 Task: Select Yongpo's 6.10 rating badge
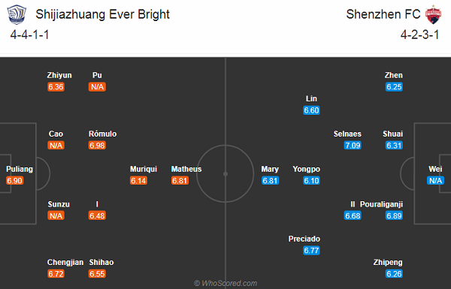click(x=311, y=181)
